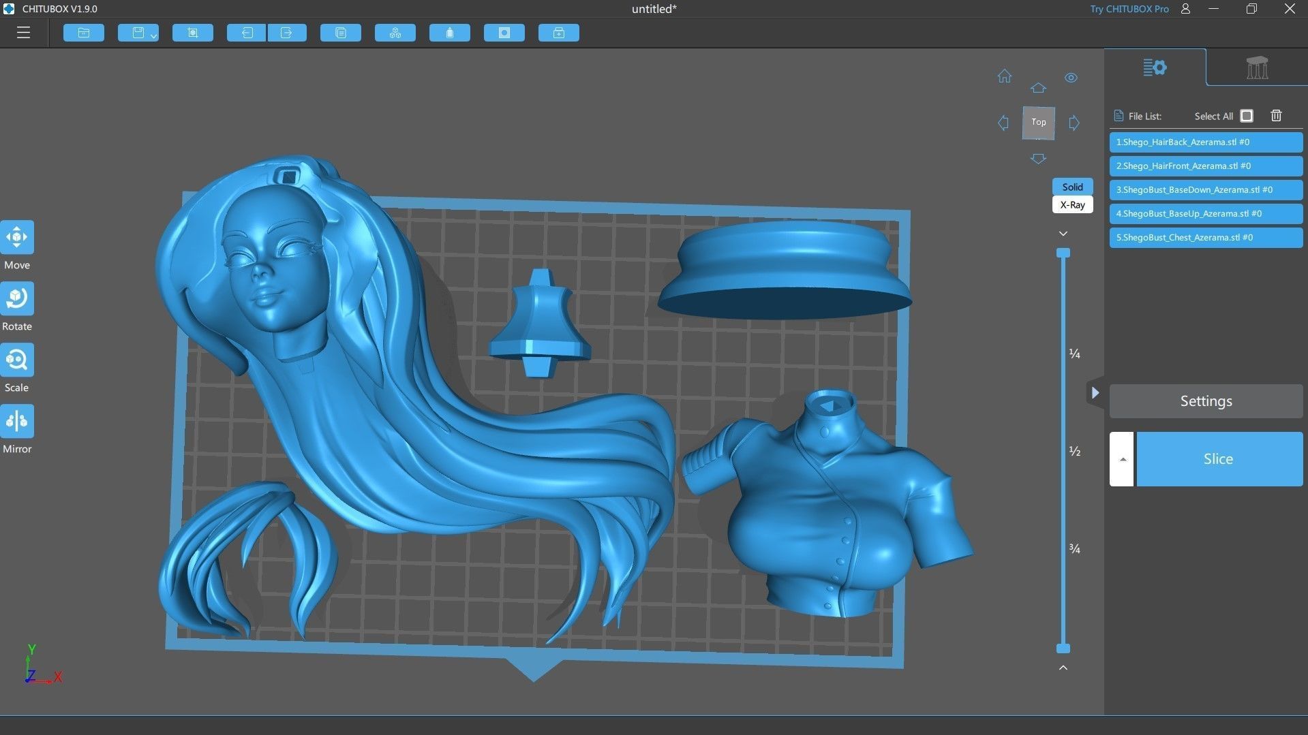Grab the top layer slider handle
1308x735 pixels.
[x=1063, y=253]
